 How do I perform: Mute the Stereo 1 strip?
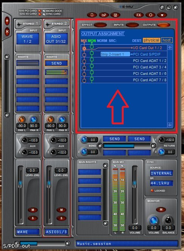point(33,210)
